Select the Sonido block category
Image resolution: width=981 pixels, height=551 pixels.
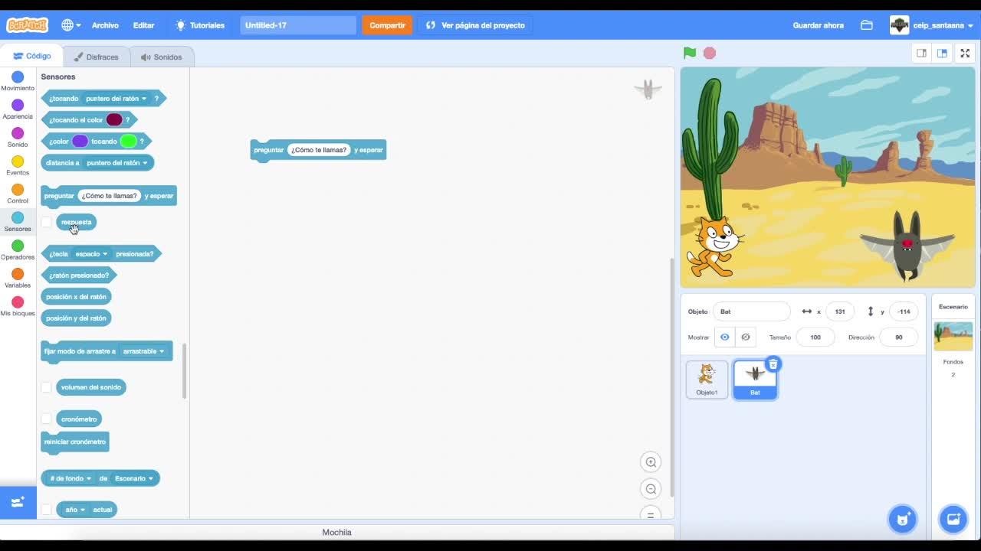18,138
